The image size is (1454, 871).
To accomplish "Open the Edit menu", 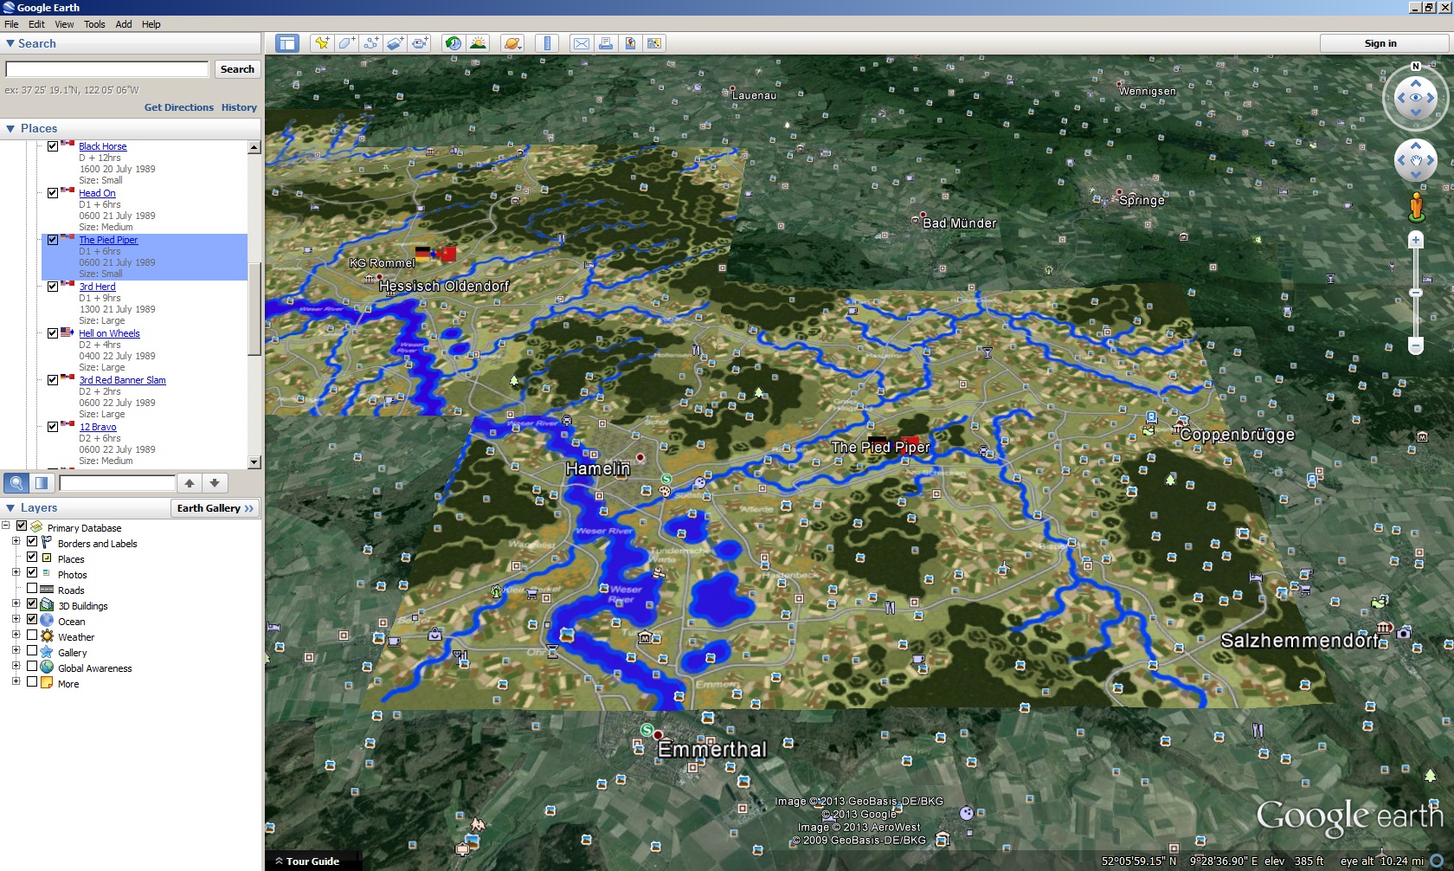I will click(x=36, y=24).
